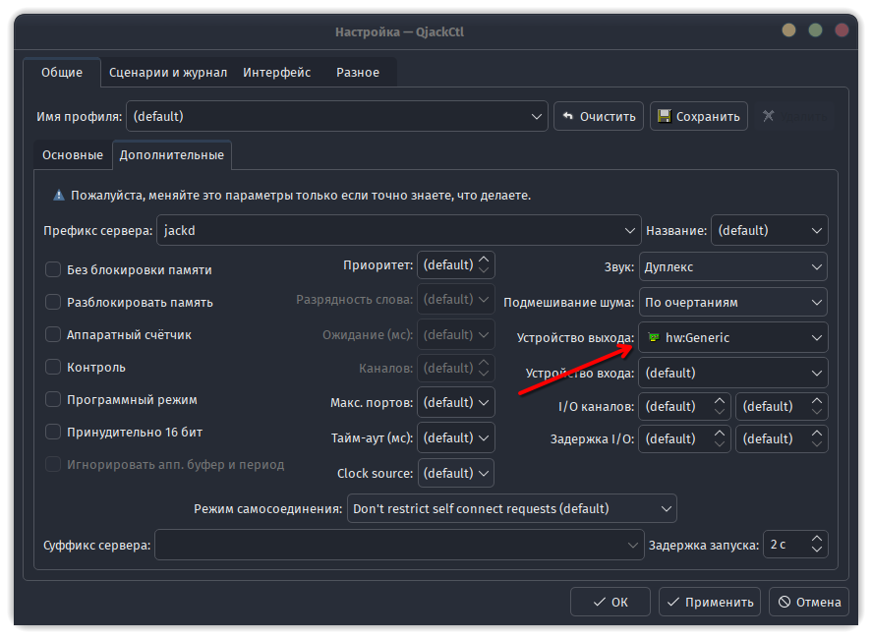
Task: Check Принудительно 16 бит
Action: [x=53, y=433]
